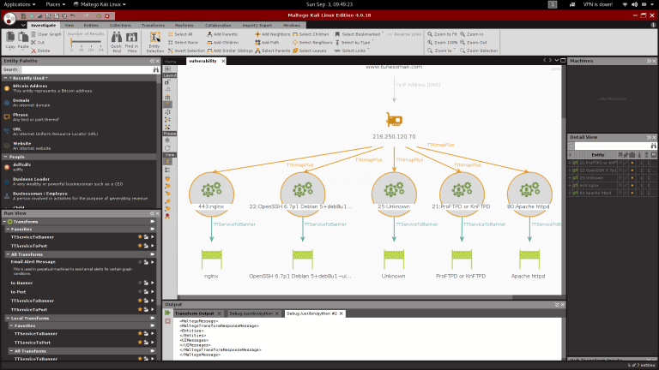Click the red stop icon in Output panel
The image size is (659, 370).
167,321
